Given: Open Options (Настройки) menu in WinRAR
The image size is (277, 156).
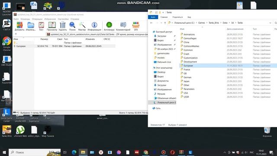Looking at the screenshot, I should click(63, 19).
